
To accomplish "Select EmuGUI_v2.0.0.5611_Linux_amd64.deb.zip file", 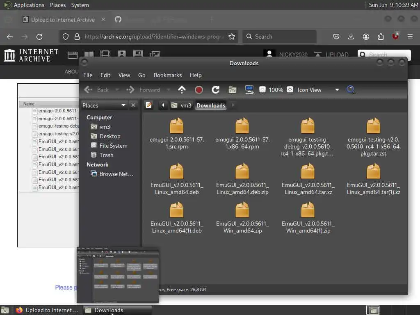I will [x=242, y=179].
